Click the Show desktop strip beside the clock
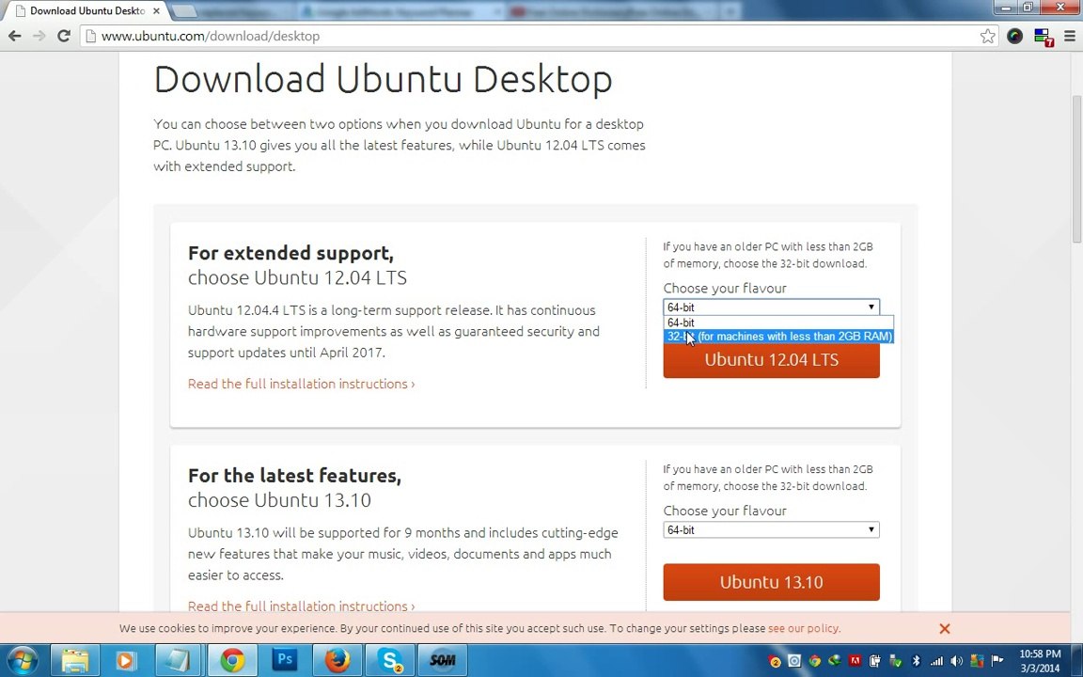The image size is (1083, 677). coord(1077,660)
